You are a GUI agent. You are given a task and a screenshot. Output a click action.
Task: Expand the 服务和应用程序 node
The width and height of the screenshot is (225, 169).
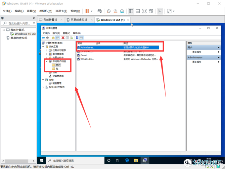click(x=43, y=87)
